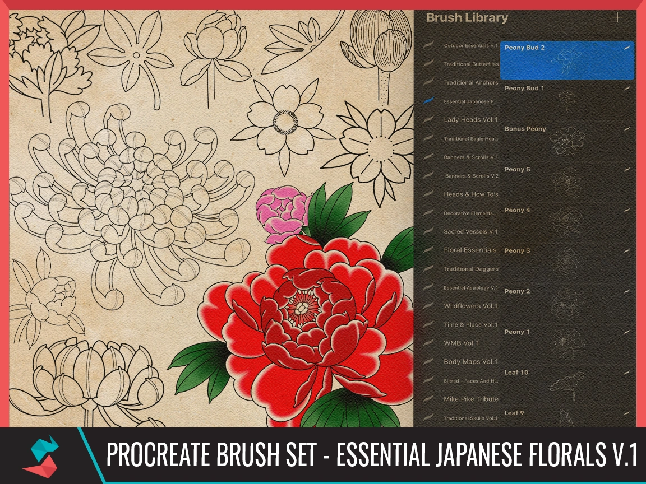Image resolution: width=646 pixels, height=484 pixels.
Task: Click the stroke icon beside Traditional Skulls Vol.1
Action: (x=430, y=418)
